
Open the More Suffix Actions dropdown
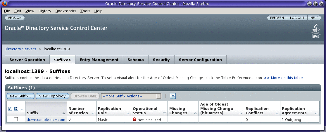[131, 96]
